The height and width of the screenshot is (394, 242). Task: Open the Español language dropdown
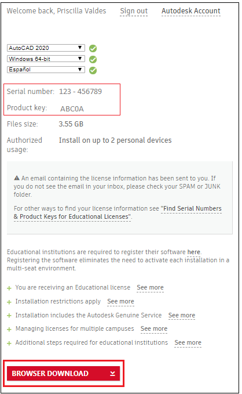point(46,70)
